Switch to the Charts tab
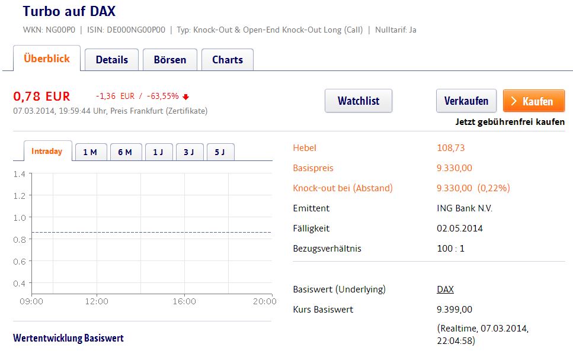Image resolution: width=573 pixels, height=354 pixels. coord(228,59)
